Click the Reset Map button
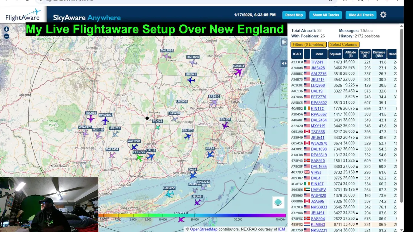Screen dimensions: 413x232 [294, 15]
